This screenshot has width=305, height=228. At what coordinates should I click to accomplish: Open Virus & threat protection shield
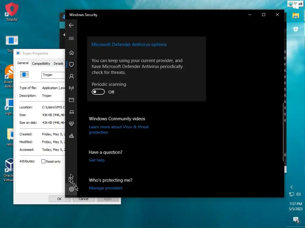point(71,64)
